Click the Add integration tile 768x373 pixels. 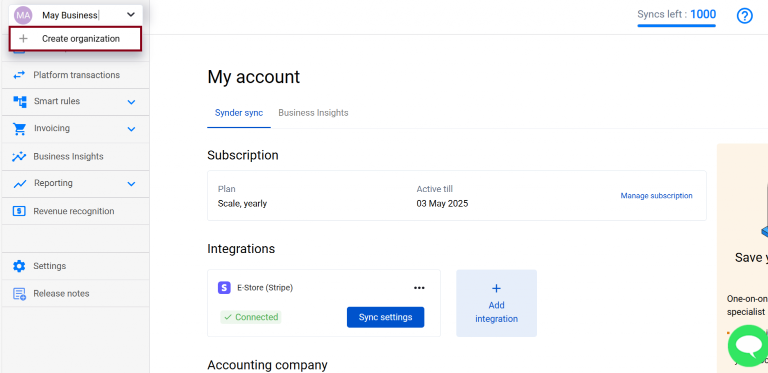point(496,303)
